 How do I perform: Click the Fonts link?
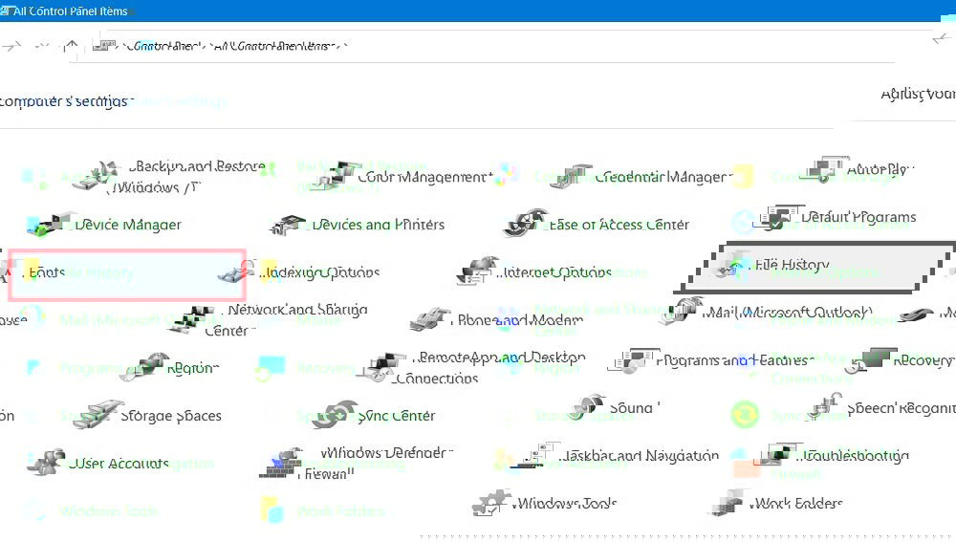pyautogui.click(x=46, y=272)
